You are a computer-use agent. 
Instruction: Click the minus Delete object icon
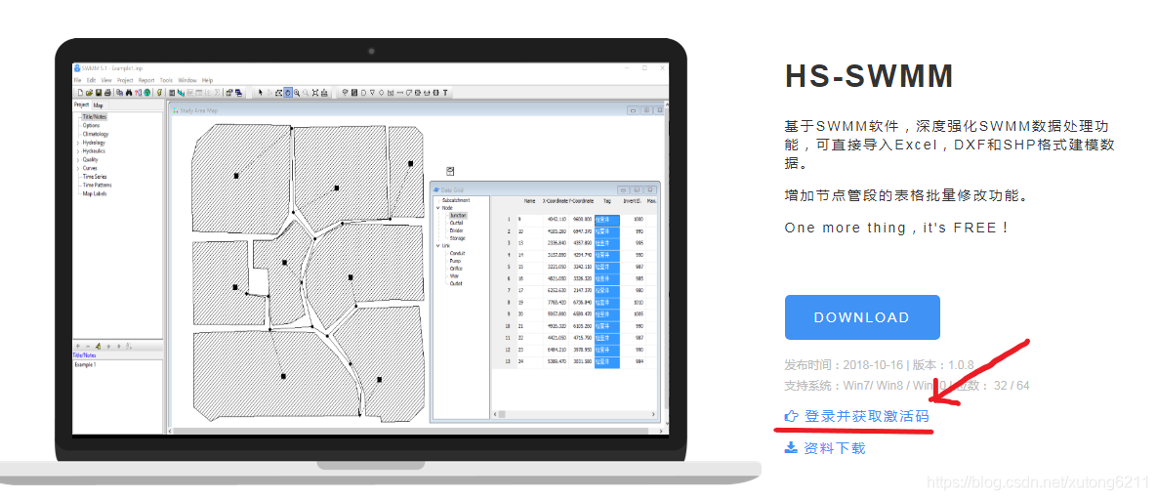click(88, 346)
